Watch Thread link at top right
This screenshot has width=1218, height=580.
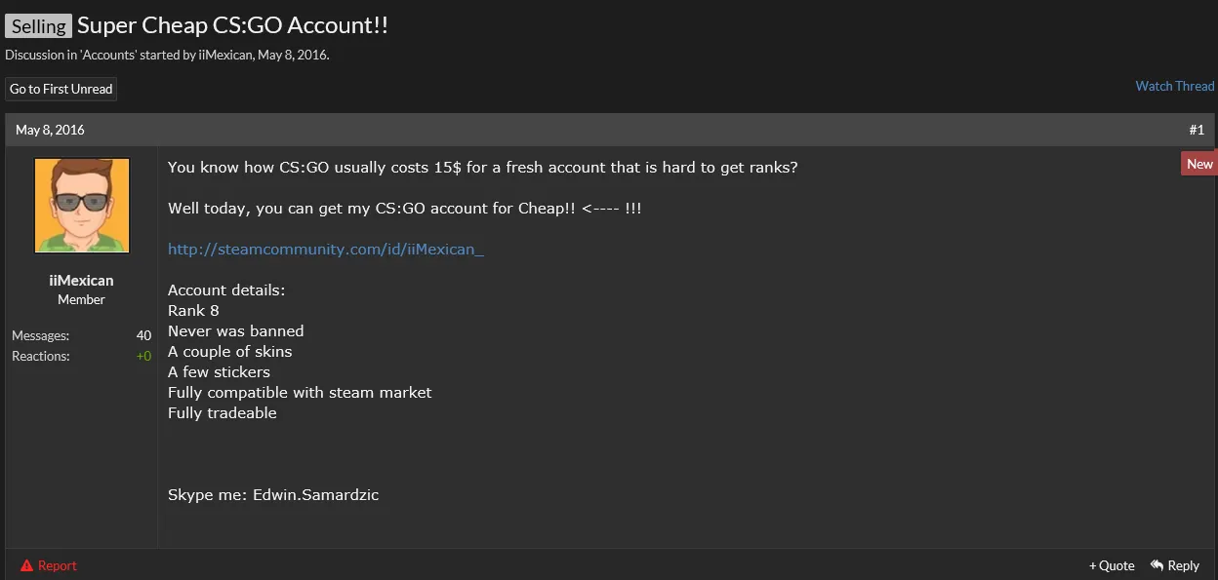pos(1174,86)
